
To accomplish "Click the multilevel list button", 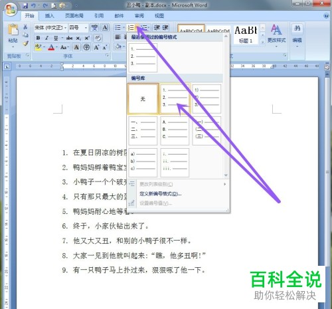I will 144,27.
